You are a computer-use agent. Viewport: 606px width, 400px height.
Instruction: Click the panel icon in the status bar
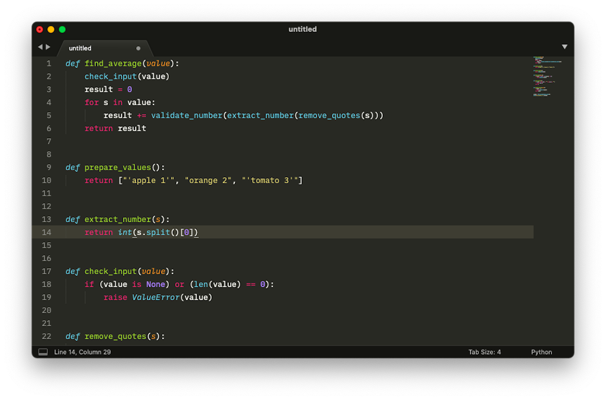click(42, 352)
